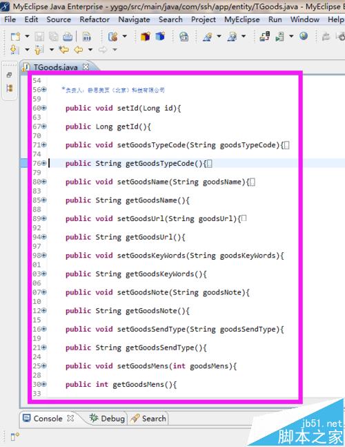Open the Next Annotation dropdown arrow
The height and width of the screenshot is (447, 345).
click(27, 50)
